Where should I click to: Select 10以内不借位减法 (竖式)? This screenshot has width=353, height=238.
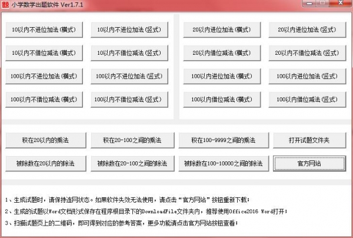tap(129, 53)
